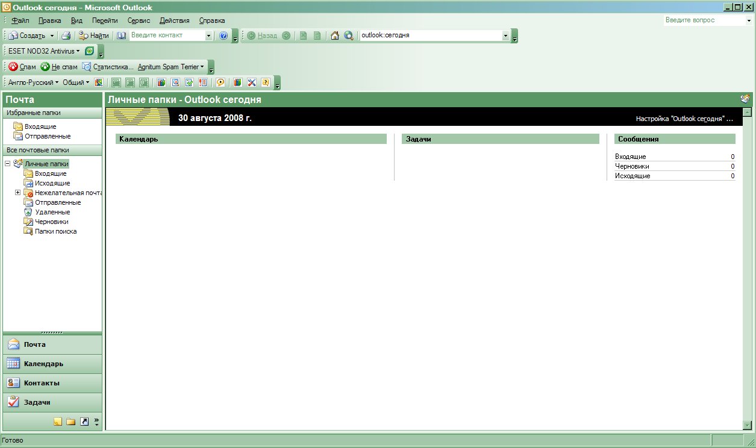Click the Введите контакт field
Image resolution: width=756 pixels, height=448 pixels.
coord(167,36)
